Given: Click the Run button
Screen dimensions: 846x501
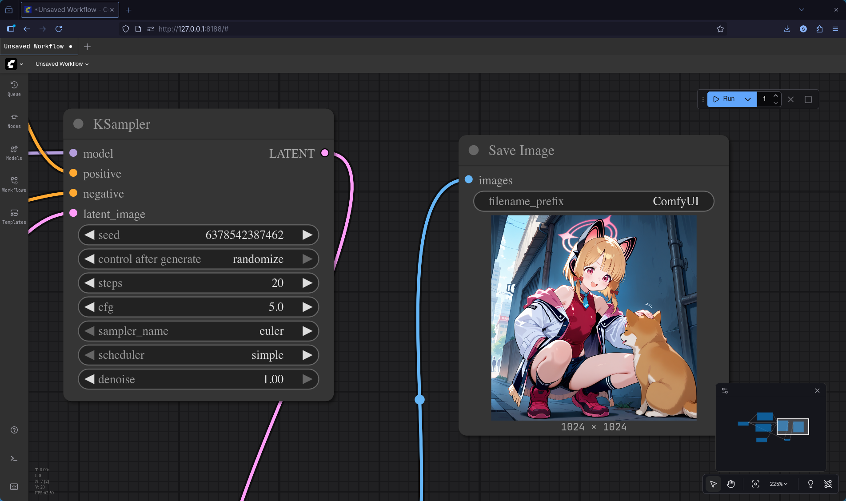Looking at the screenshot, I should point(724,99).
